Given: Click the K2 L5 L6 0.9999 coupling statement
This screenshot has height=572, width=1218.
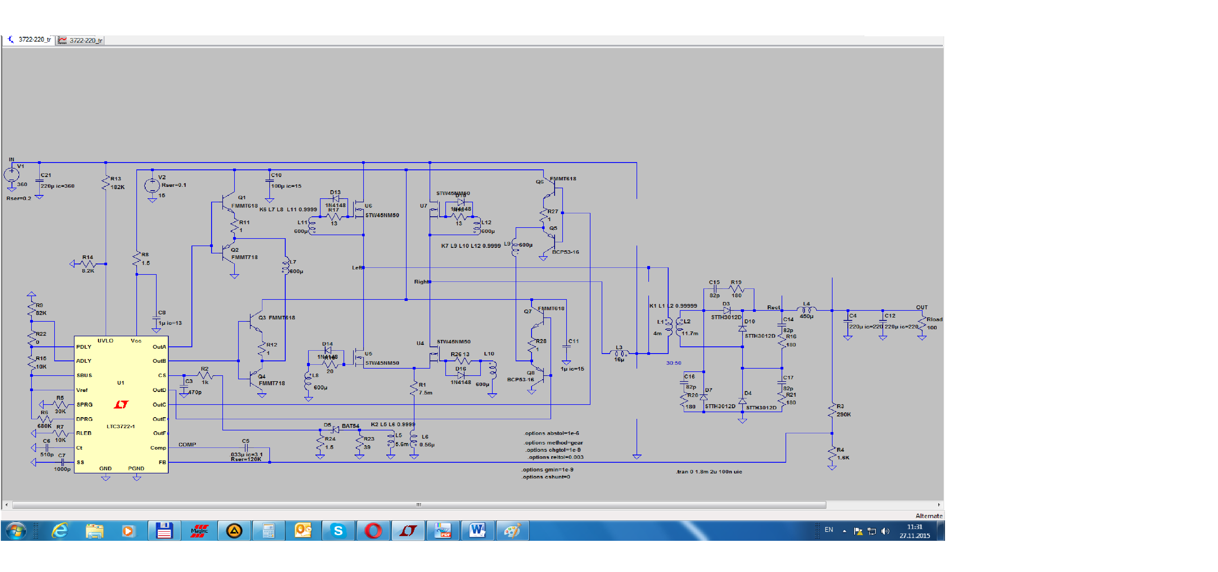Looking at the screenshot, I should (x=393, y=424).
